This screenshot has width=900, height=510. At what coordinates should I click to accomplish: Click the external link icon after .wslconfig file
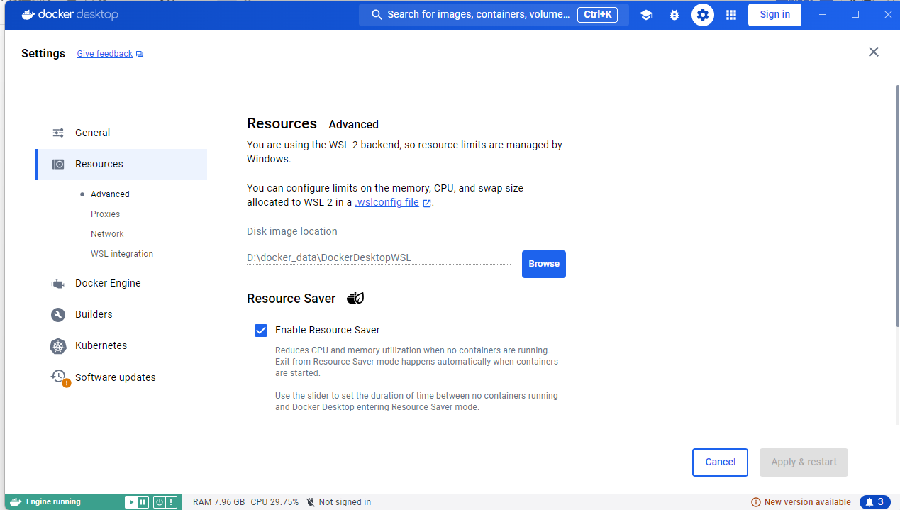pyautogui.click(x=427, y=203)
